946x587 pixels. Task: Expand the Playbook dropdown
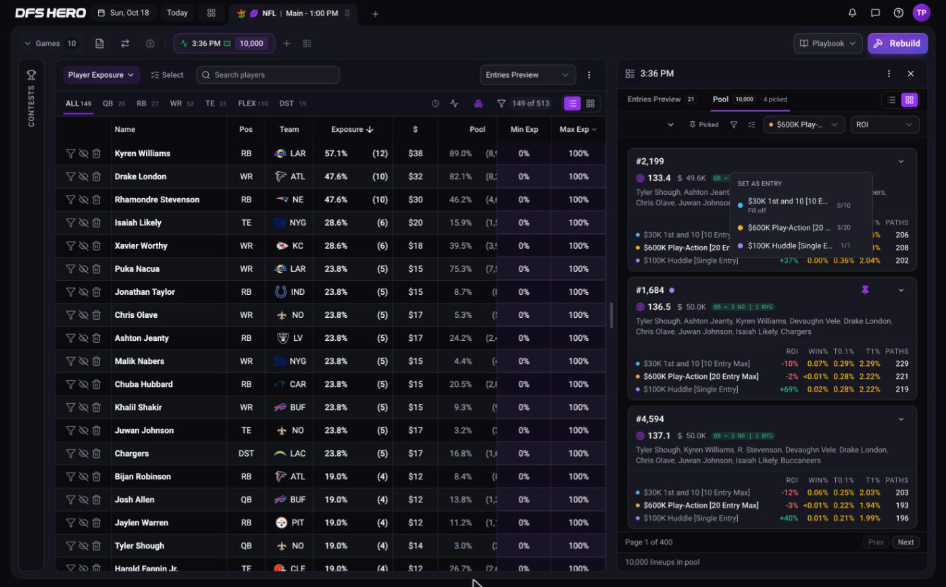click(828, 43)
